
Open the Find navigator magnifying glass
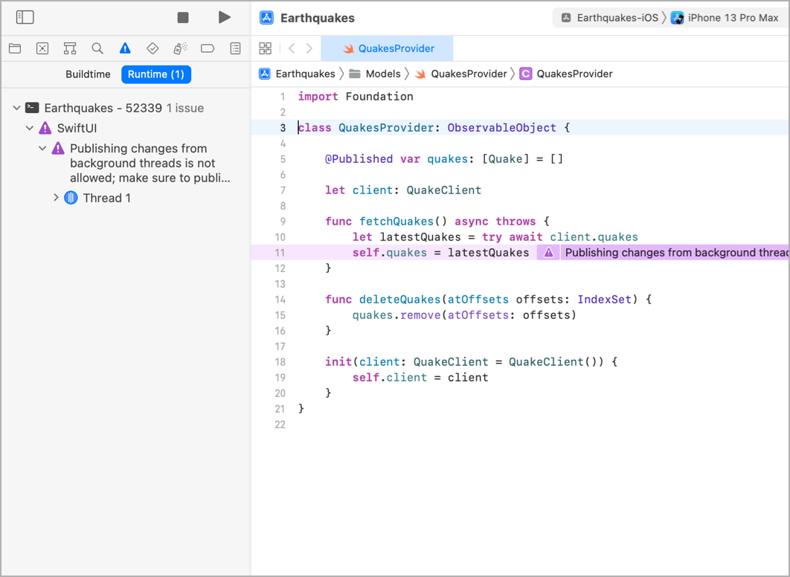97,48
